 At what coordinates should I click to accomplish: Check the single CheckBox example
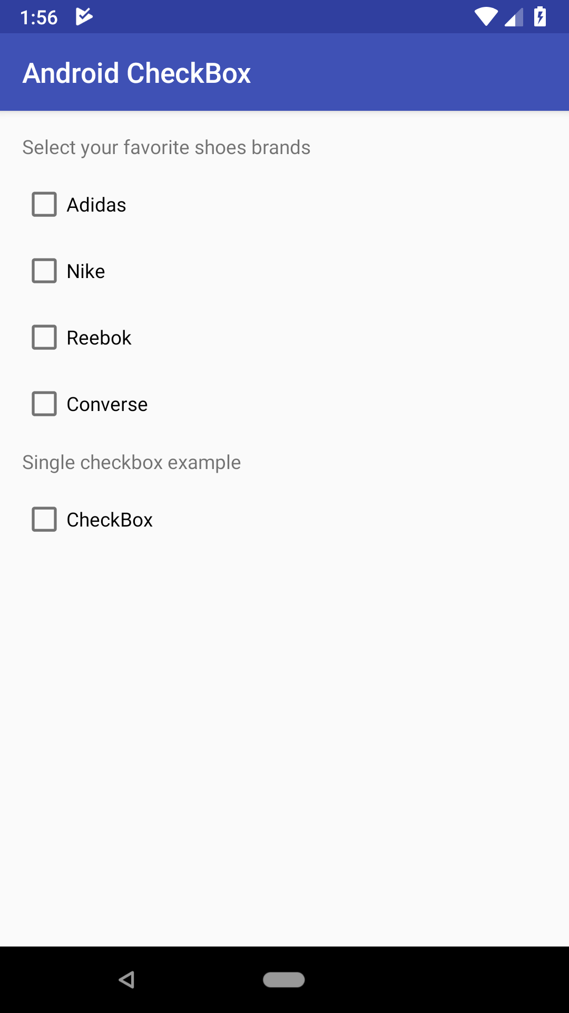click(x=44, y=520)
